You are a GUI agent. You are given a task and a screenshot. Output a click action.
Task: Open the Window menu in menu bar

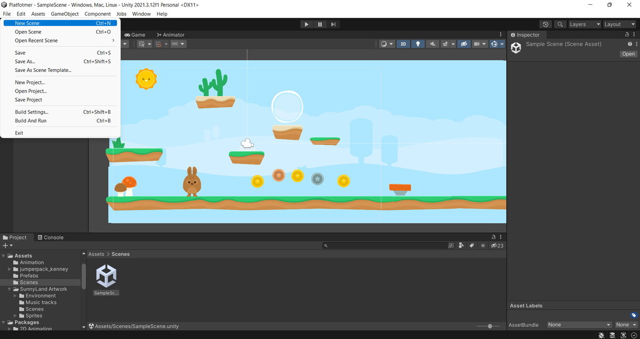pos(141,14)
